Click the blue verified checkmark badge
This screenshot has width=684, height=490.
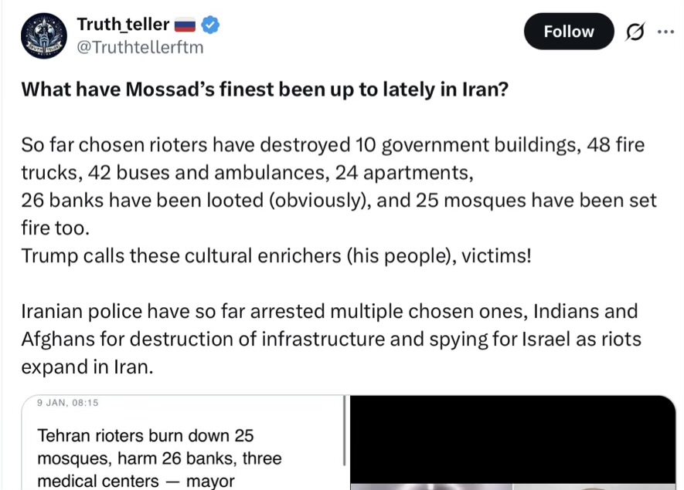[210, 25]
